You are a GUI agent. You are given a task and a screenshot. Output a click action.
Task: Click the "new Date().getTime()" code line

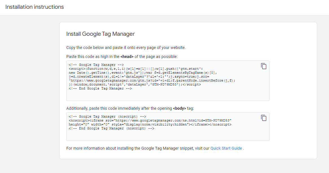pyautogui.click(x=93, y=73)
